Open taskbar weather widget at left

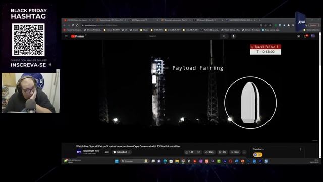pos(72,161)
